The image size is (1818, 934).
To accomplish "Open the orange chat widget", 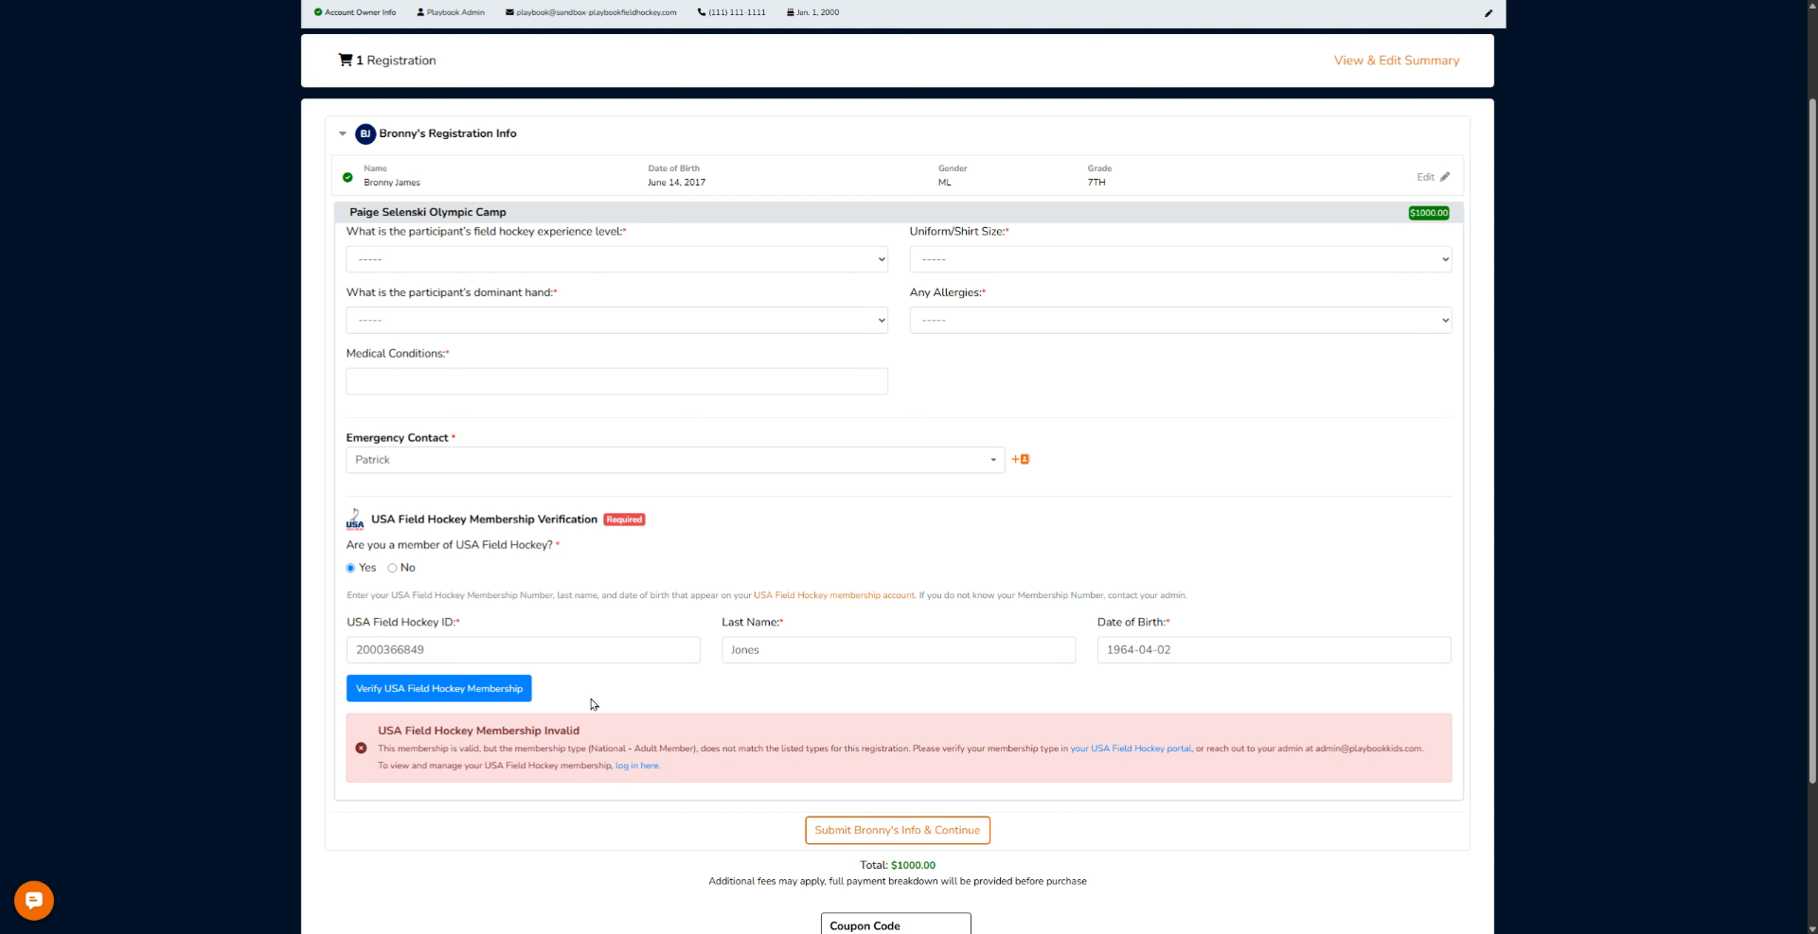I will [x=34, y=900].
